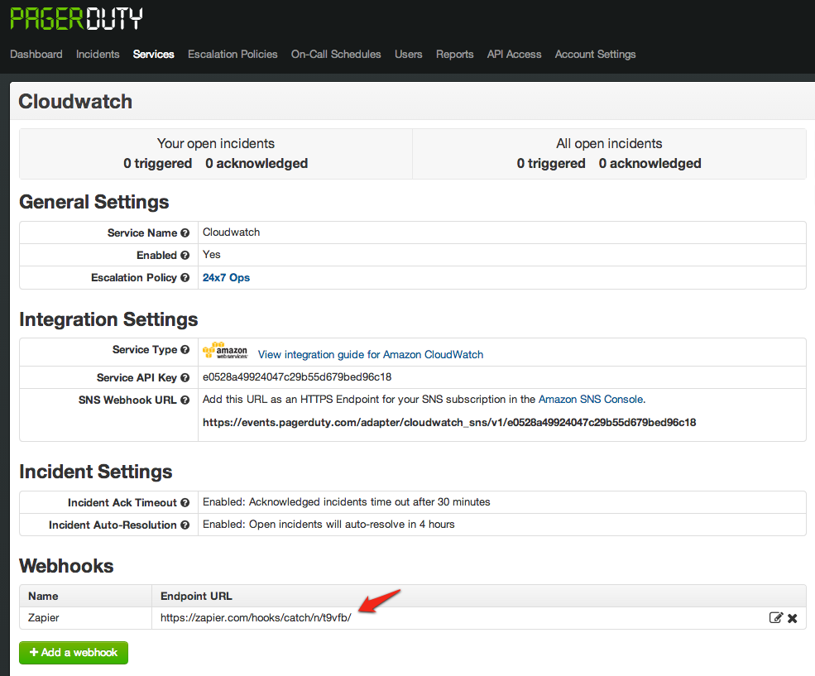Open help icon next to Service Name
Image resolution: width=815 pixels, height=676 pixels.
coord(185,233)
